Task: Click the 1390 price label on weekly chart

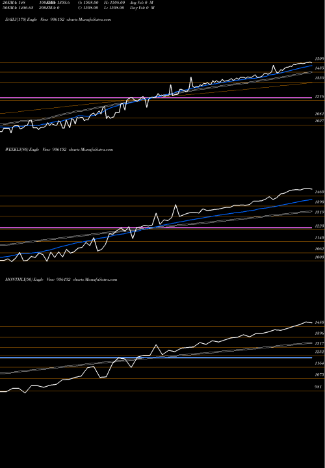Action: (319, 202)
